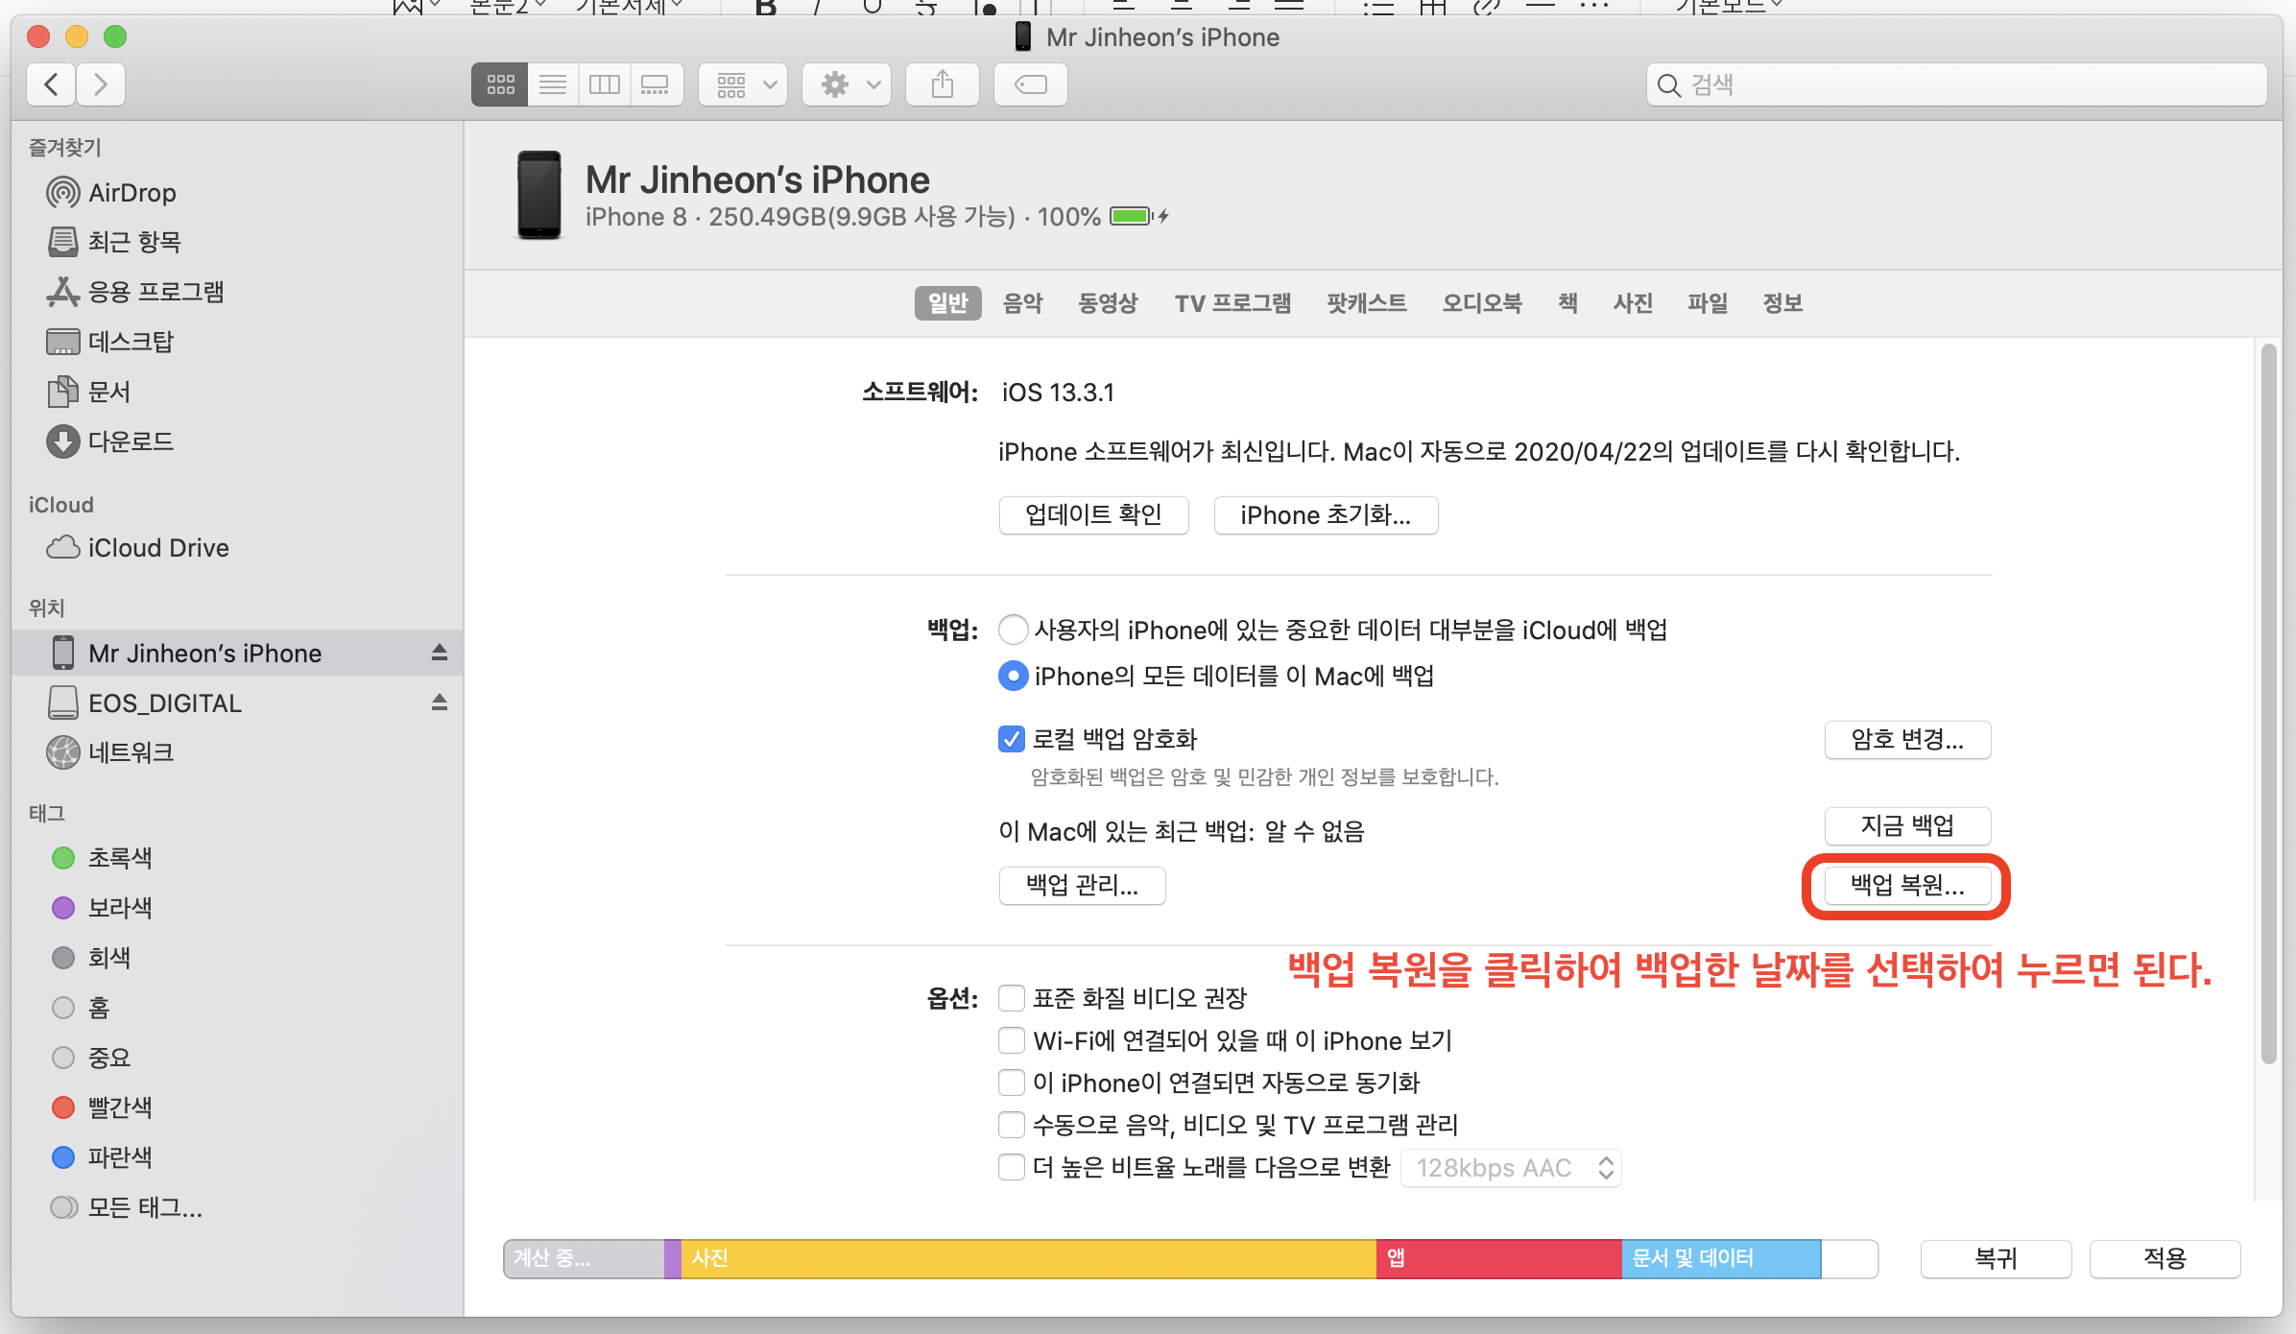The image size is (2296, 1334).
Task: Switch to the 사진 tab
Action: pos(1633,303)
